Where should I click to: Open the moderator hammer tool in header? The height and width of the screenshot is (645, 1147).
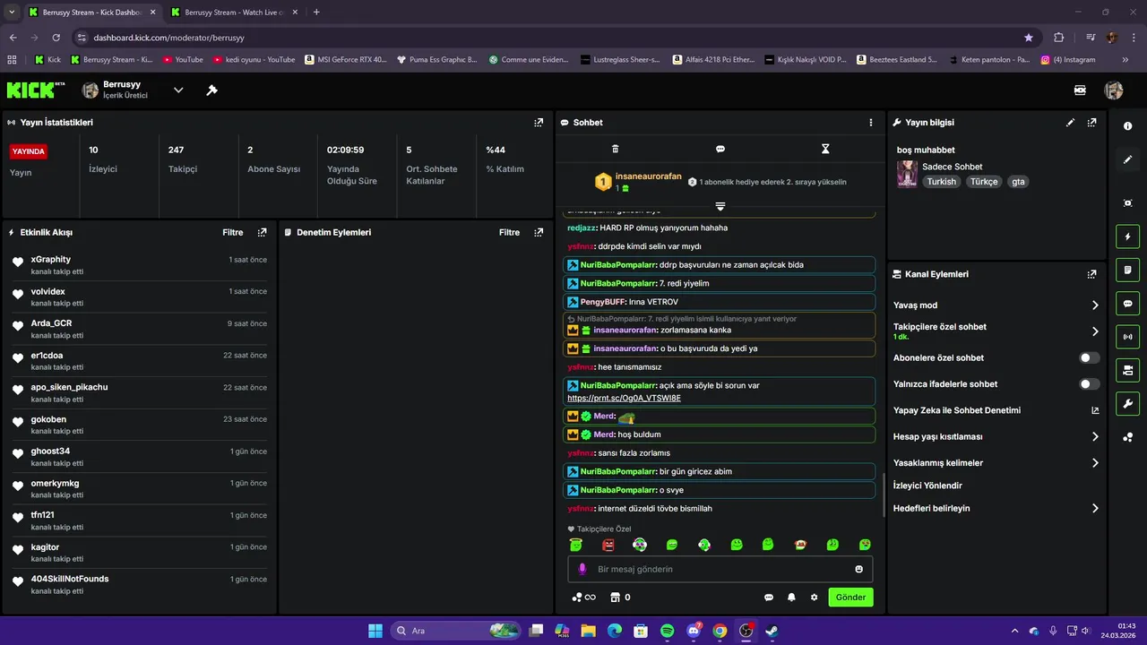coord(212,90)
